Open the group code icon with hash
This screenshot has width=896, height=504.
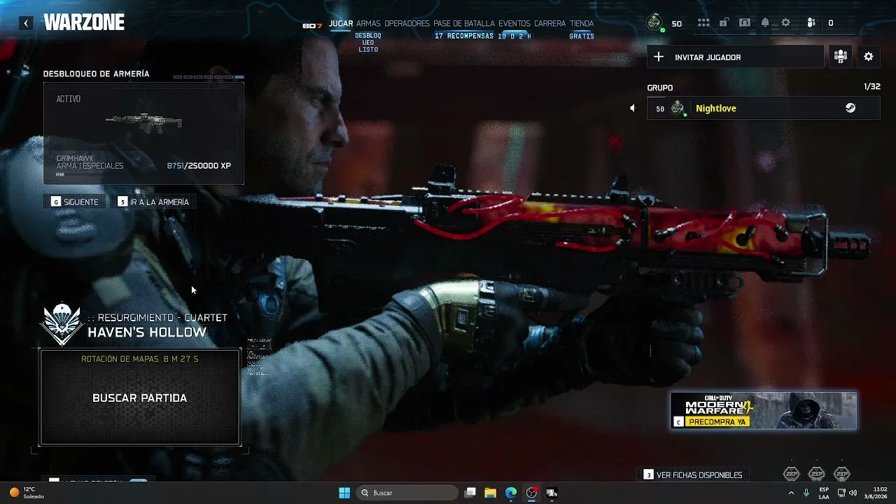click(x=841, y=57)
